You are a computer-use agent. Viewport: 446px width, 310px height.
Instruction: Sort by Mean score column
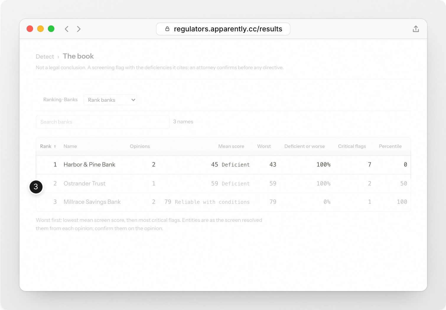coord(231,146)
